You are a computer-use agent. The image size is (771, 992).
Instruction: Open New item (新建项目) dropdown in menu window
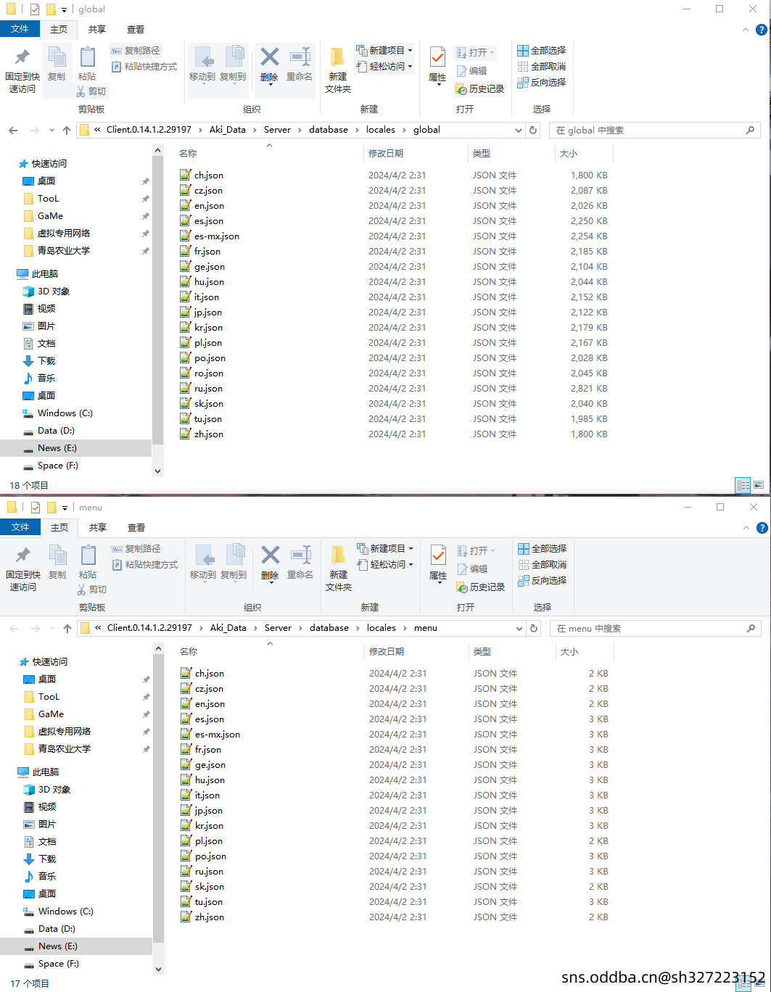[384, 549]
